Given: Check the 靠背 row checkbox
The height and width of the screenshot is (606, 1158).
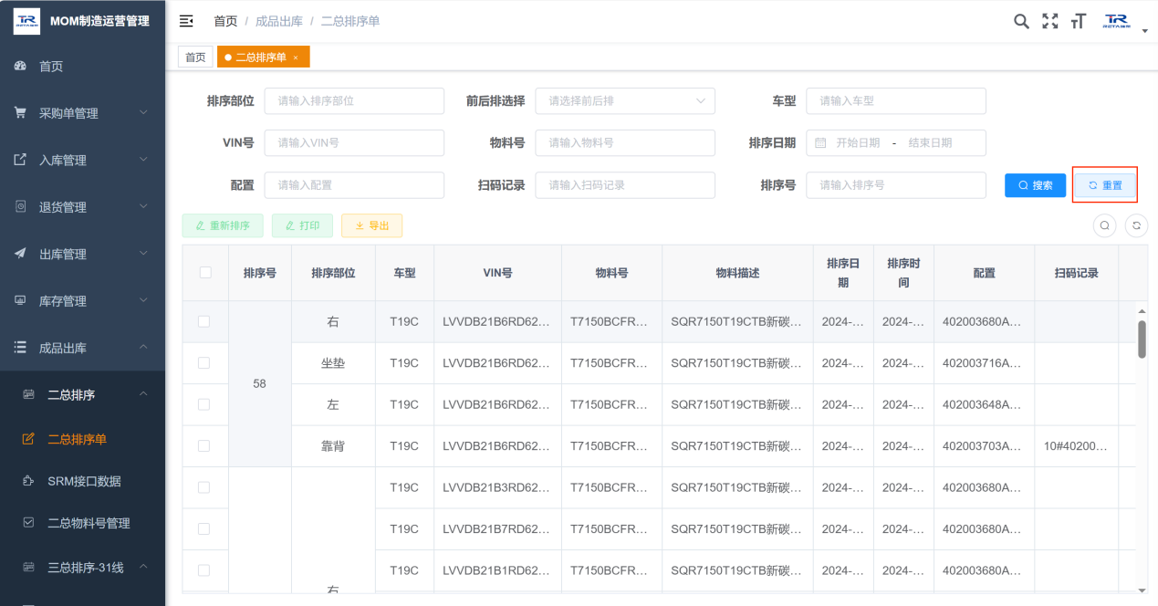Looking at the screenshot, I should [x=203, y=446].
